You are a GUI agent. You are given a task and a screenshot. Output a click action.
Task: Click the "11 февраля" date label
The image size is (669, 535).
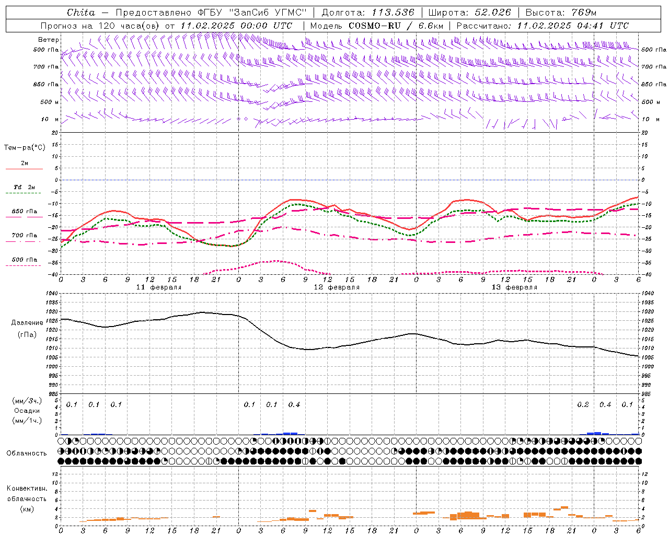(159, 287)
